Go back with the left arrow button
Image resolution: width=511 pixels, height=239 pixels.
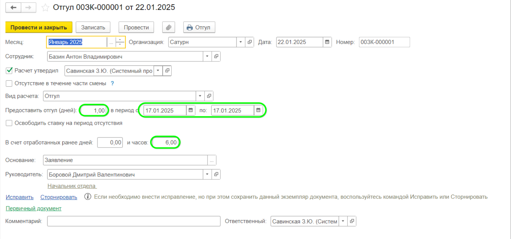(x=13, y=7)
